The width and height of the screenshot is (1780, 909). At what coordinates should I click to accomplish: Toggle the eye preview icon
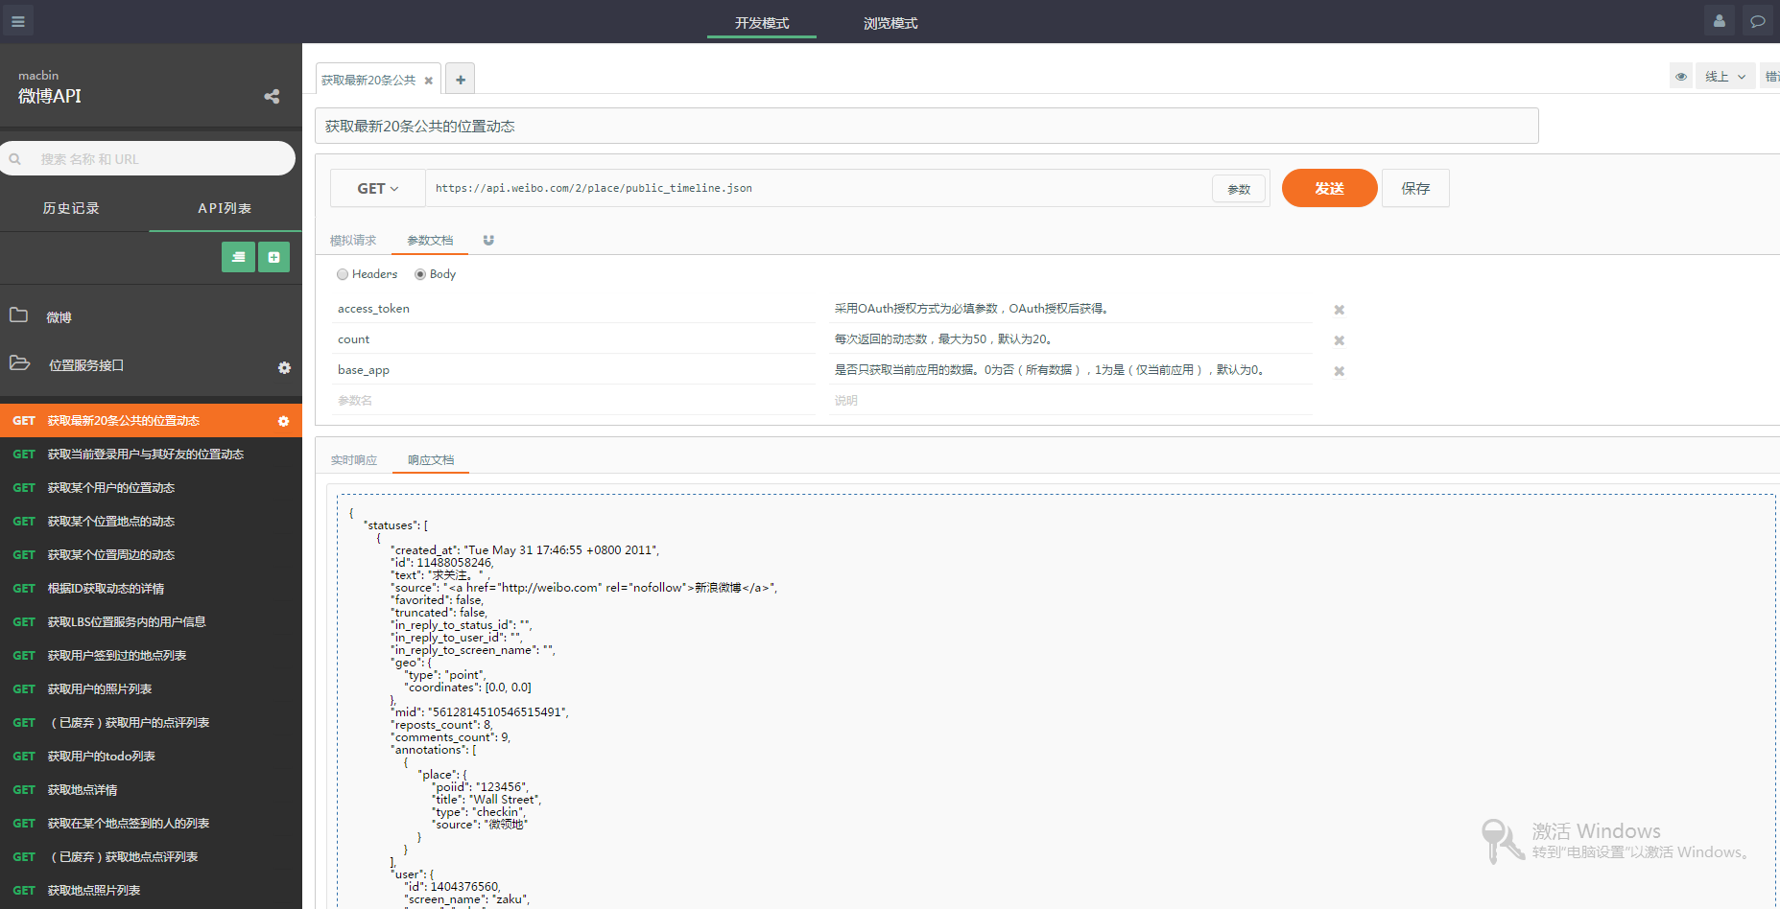click(1680, 77)
